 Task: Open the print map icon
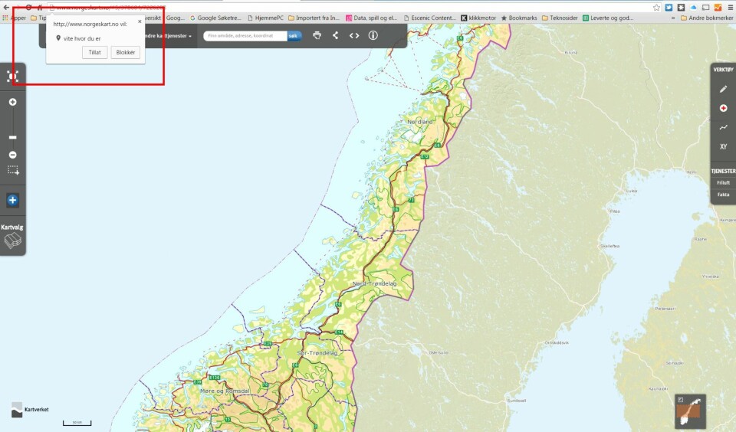[317, 35]
